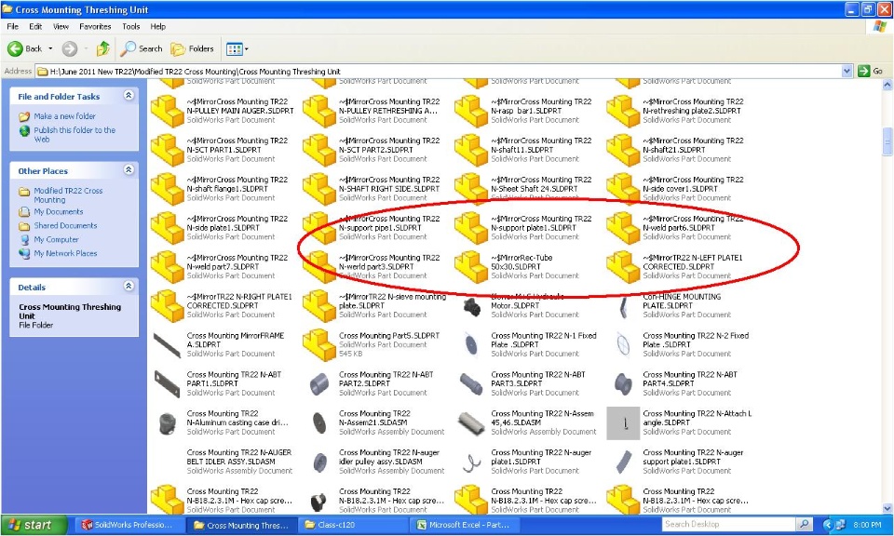Collapse the Other Places panel
This screenshot has width=894, height=536.
tap(129, 169)
